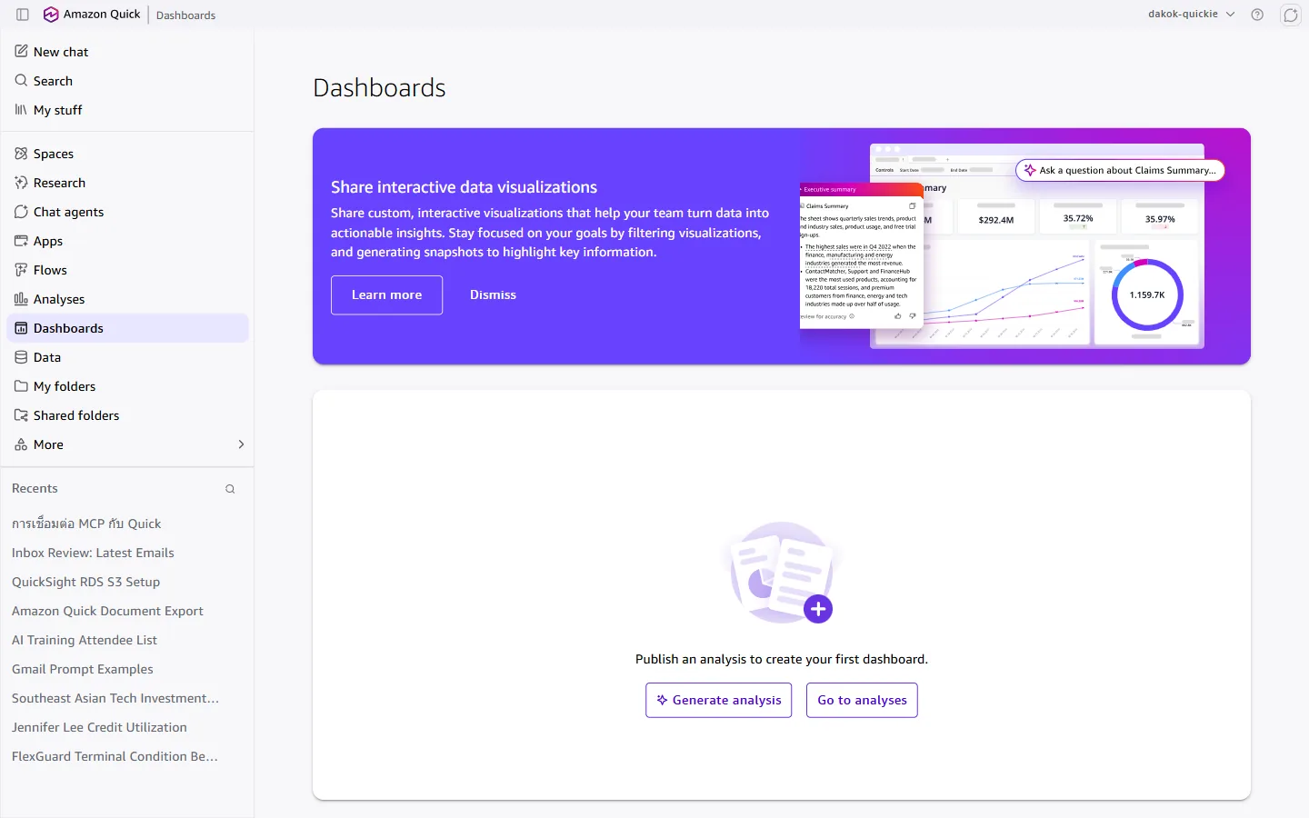The image size is (1309, 818).
Task: Open recent 'FlexGuard Terminal Condition Be…'
Action: [x=115, y=756]
